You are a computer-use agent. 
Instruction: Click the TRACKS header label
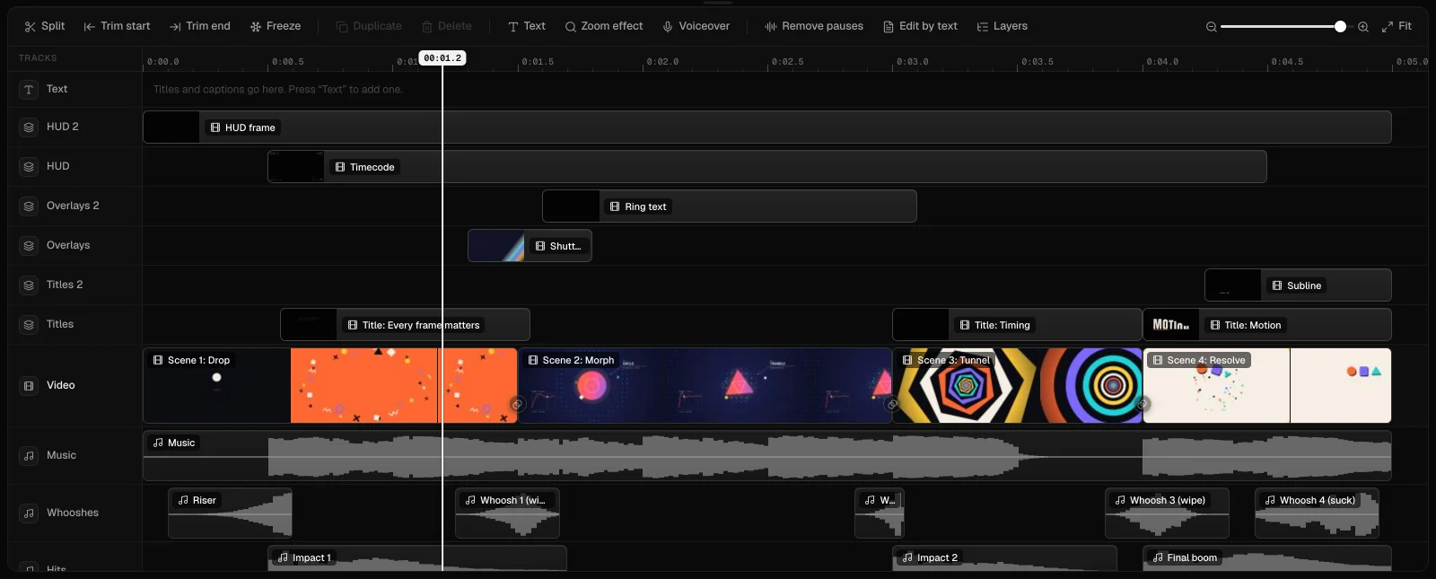point(38,58)
